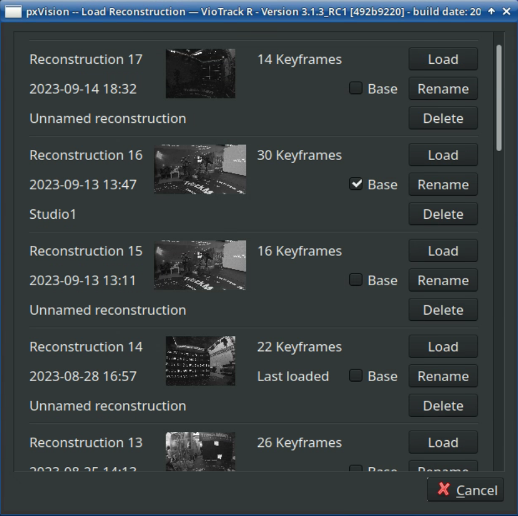Load Reconstruction 13
This screenshot has height=516, width=518.
point(443,443)
